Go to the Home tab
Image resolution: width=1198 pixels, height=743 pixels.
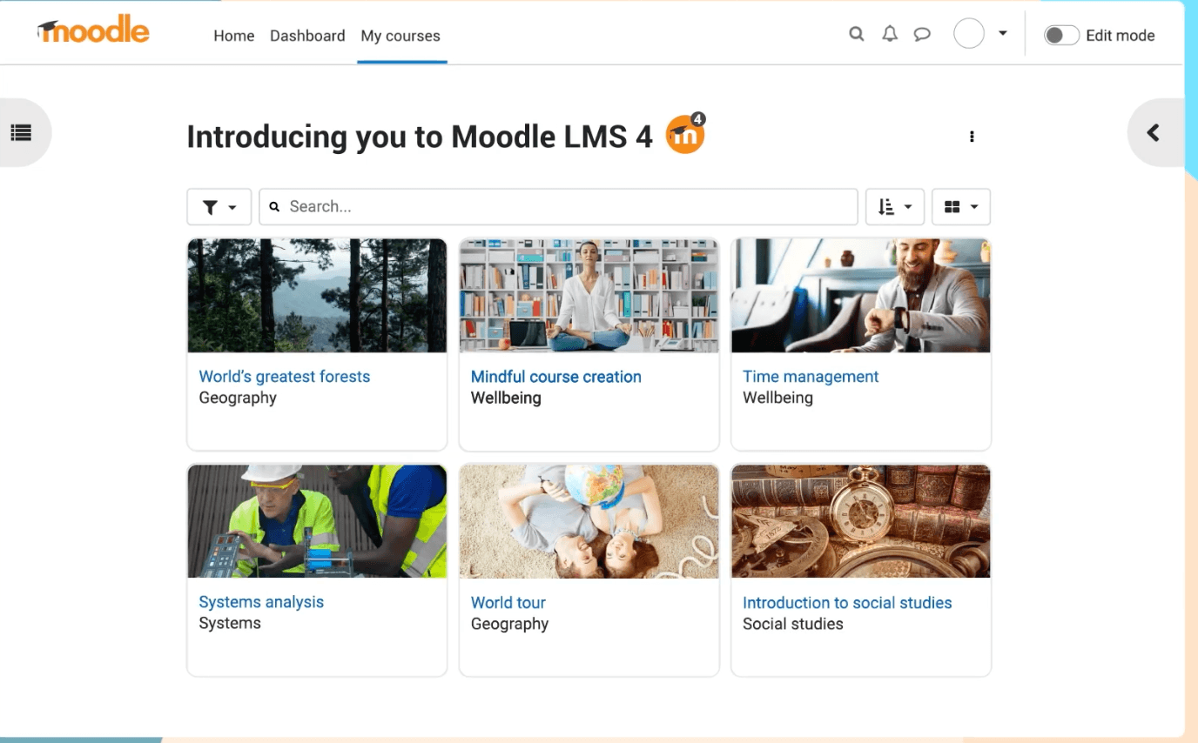[234, 36]
